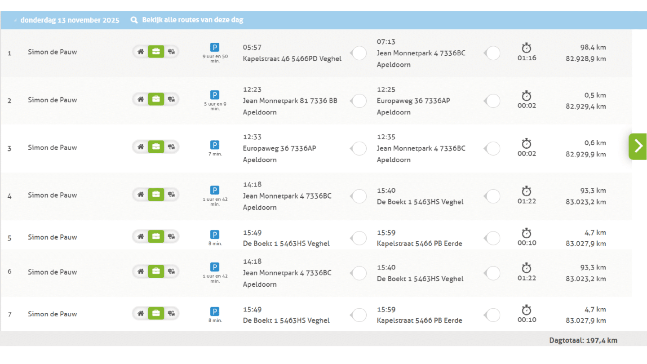Select briefcase business type for trip 3

(156, 147)
